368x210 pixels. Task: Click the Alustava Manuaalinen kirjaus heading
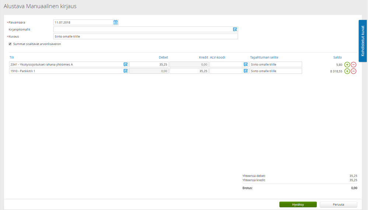coord(40,6)
